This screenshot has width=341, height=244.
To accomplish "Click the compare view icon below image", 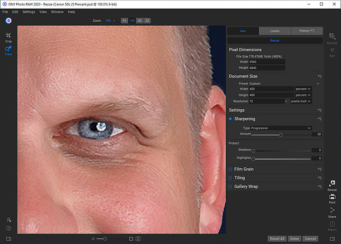I will [x=131, y=239].
